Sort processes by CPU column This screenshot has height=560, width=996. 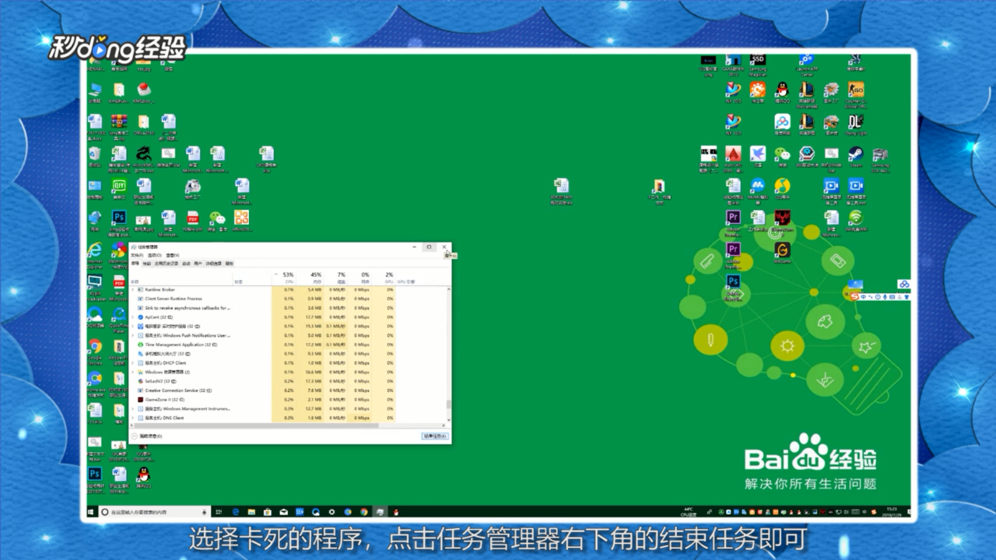tap(283, 278)
